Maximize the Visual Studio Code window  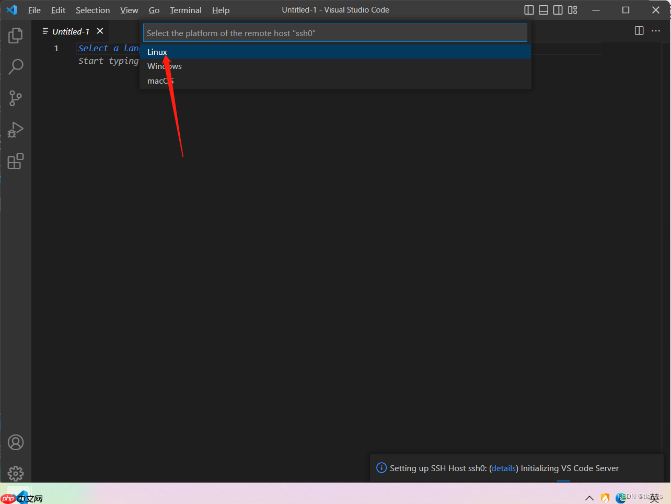pyautogui.click(x=626, y=10)
